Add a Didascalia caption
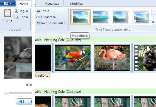This screenshot has width=156, height=107. click(46, 17)
